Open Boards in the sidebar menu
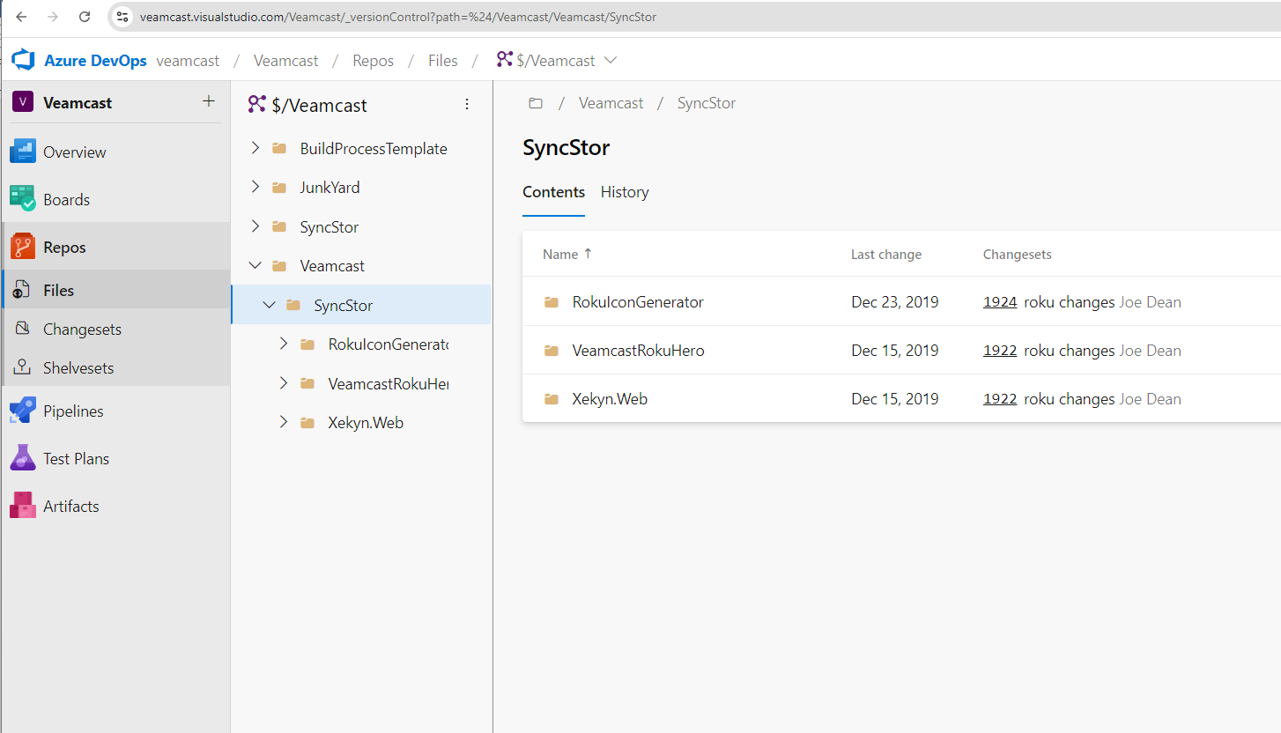Viewport: 1281px width, 733px height. 67,200
